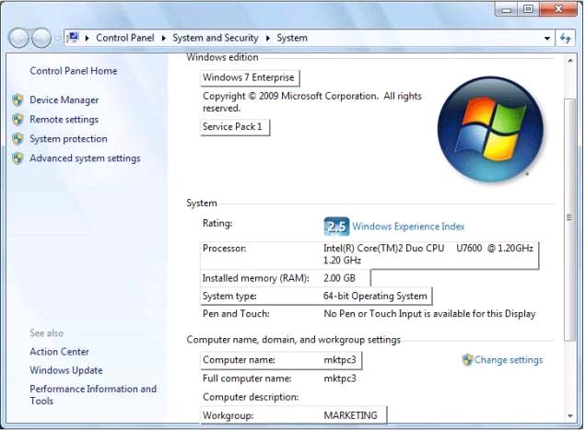Screen dimensions: 585x431
Task: Open Windows Experience Index link
Action: [x=408, y=227]
